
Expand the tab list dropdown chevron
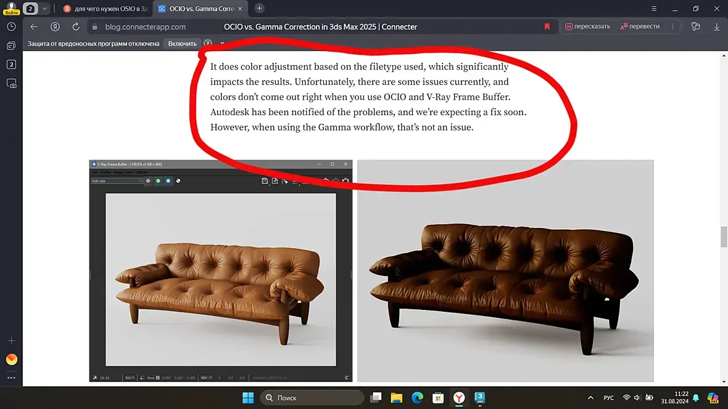coord(44,9)
